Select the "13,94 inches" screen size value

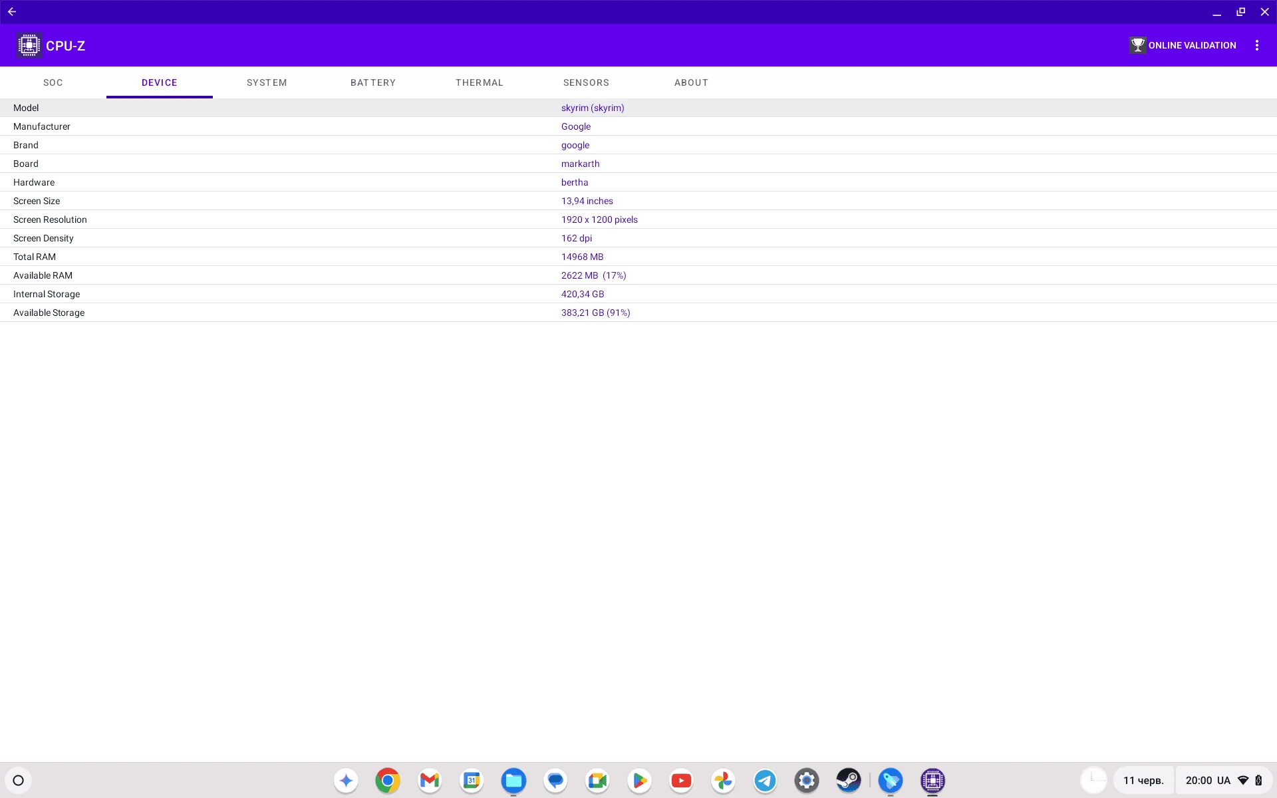point(587,201)
